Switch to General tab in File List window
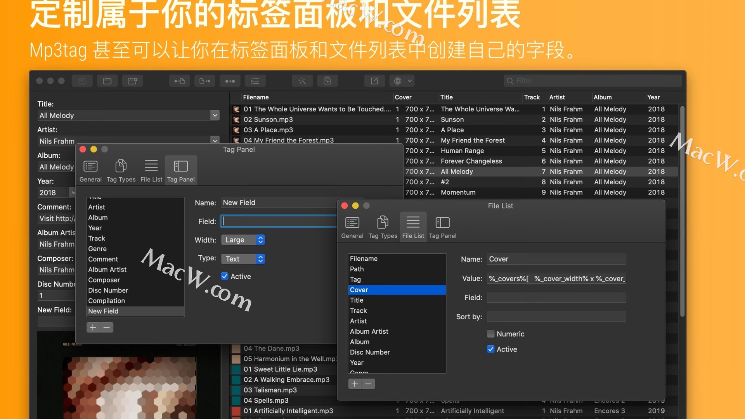This screenshot has height=419, width=745. (x=352, y=227)
